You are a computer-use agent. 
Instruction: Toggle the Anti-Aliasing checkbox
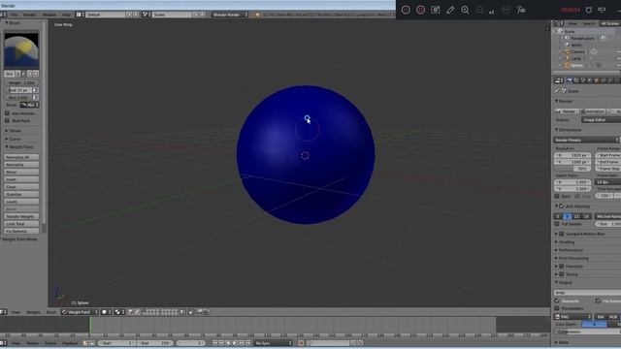click(x=562, y=206)
